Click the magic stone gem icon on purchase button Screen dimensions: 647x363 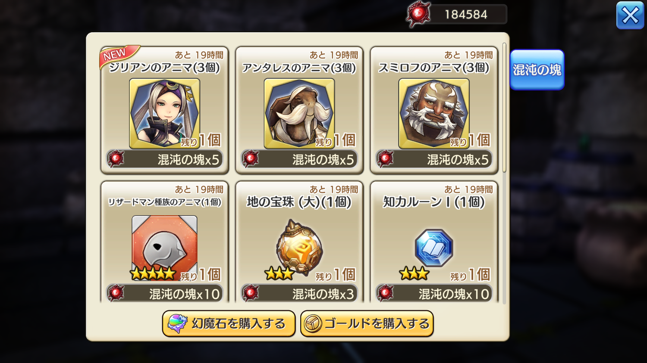click(x=177, y=324)
